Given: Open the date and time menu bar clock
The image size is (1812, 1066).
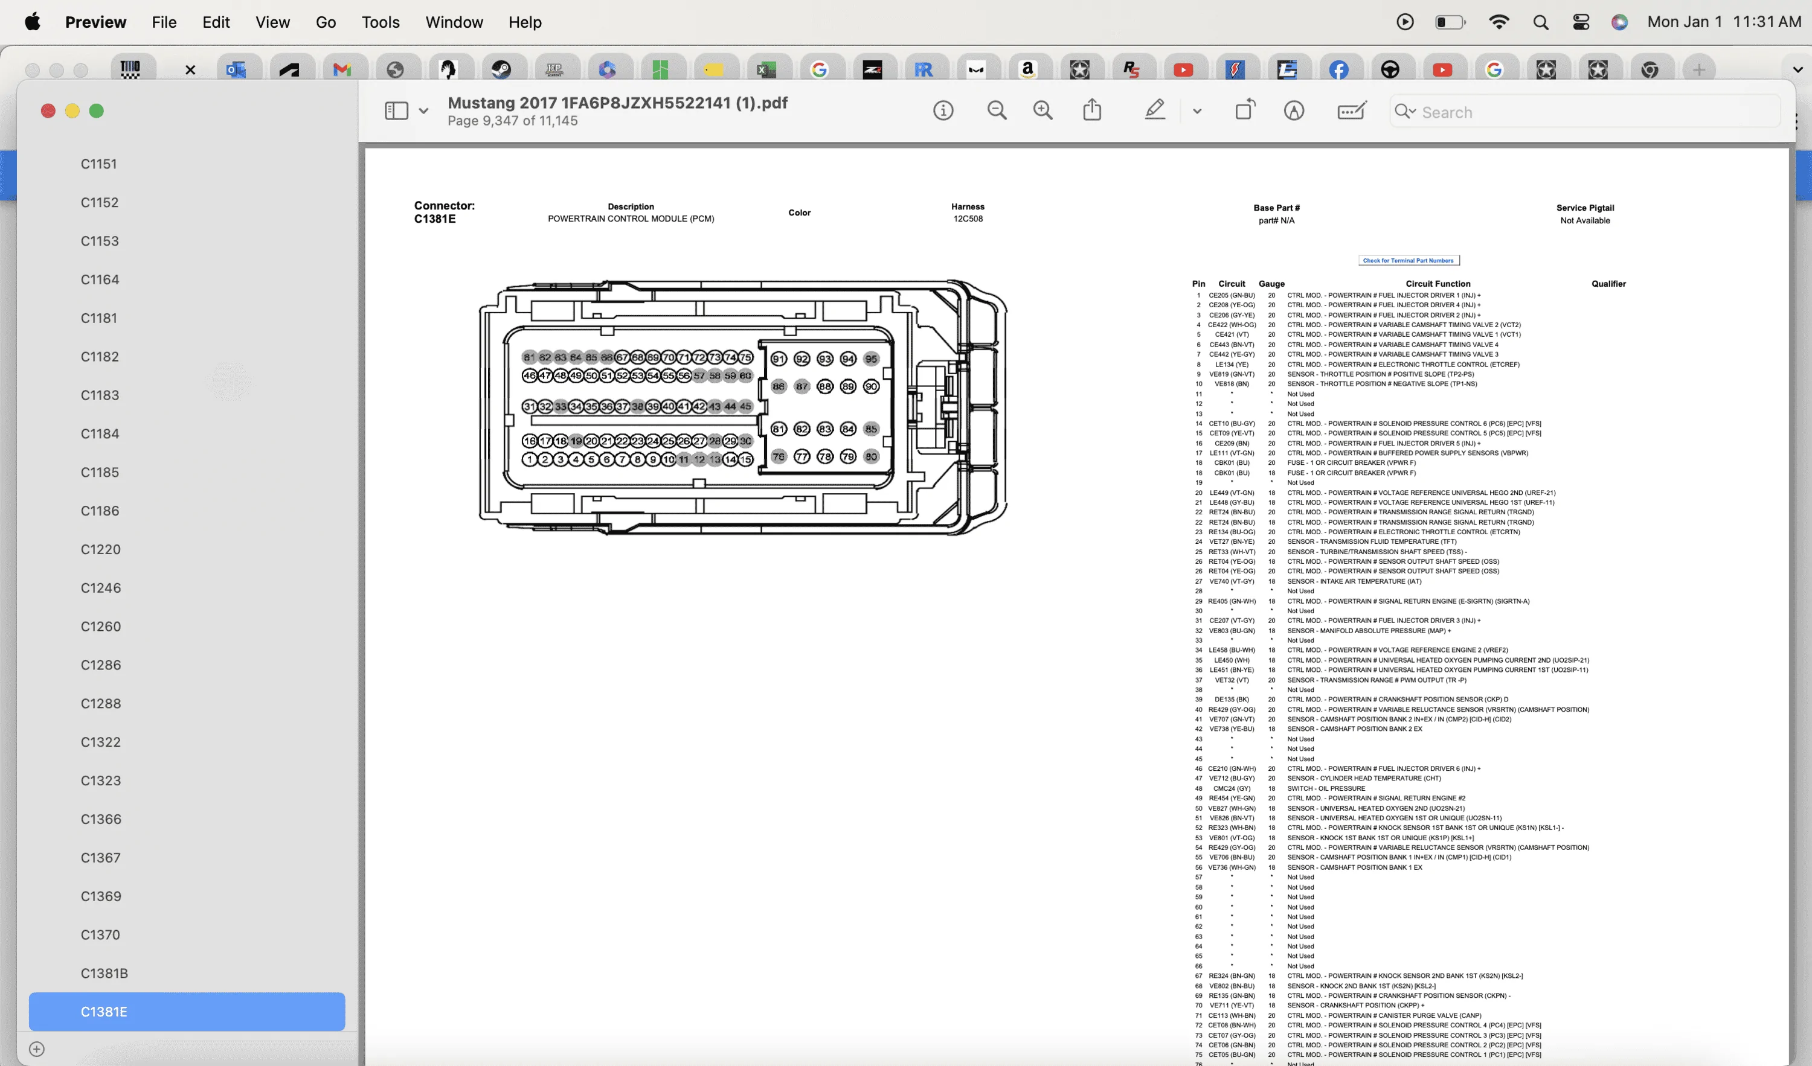Looking at the screenshot, I should (x=1724, y=22).
